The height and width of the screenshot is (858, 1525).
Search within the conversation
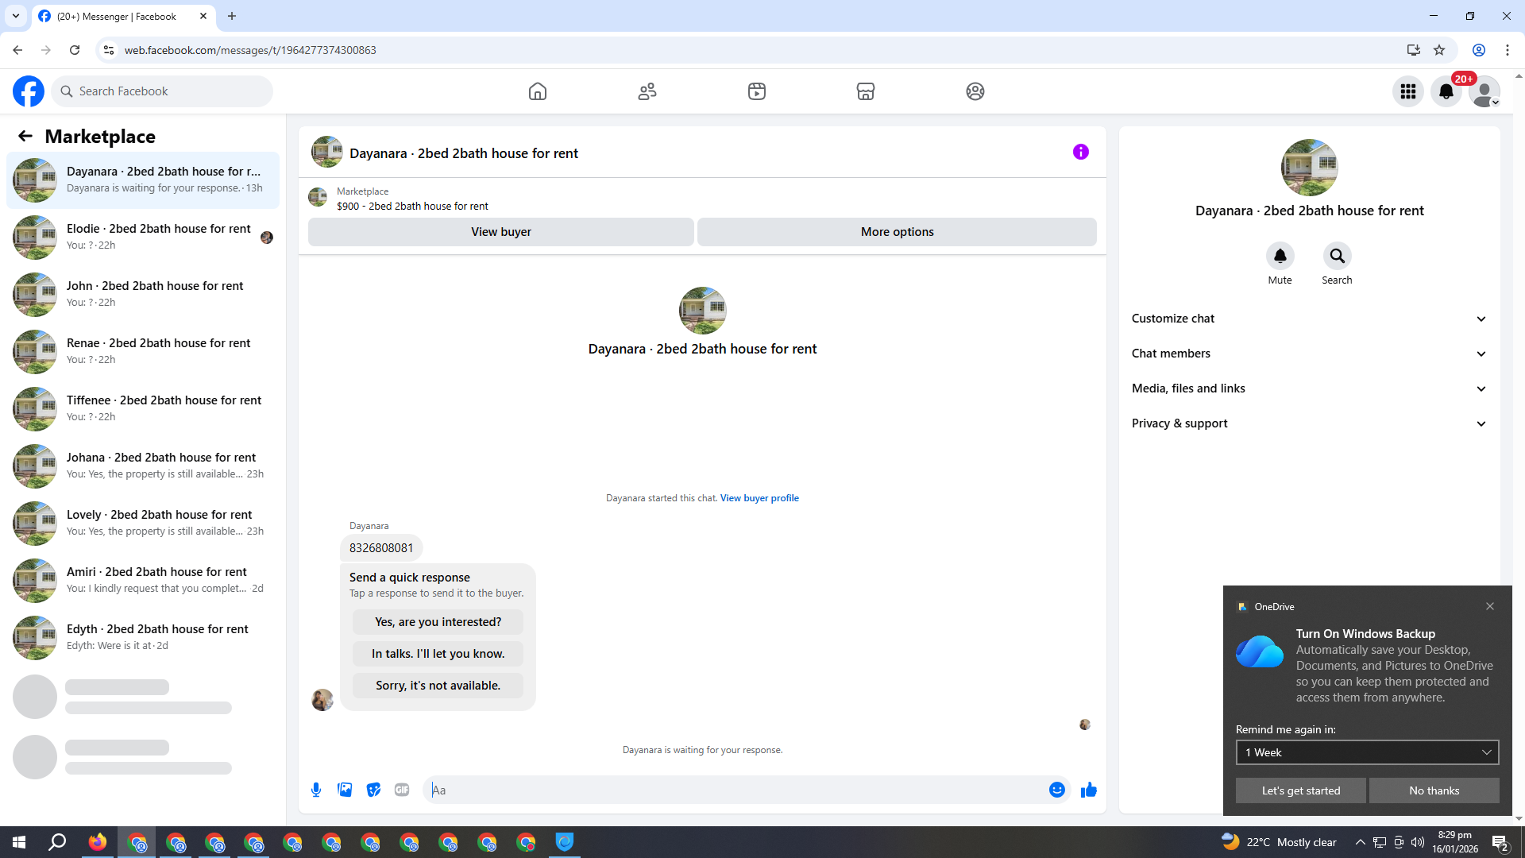coord(1337,256)
